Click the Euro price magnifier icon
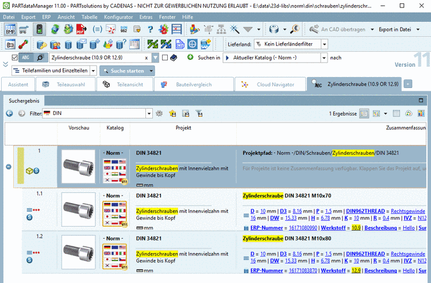Viewport: 431px width, 283px height. click(x=294, y=29)
